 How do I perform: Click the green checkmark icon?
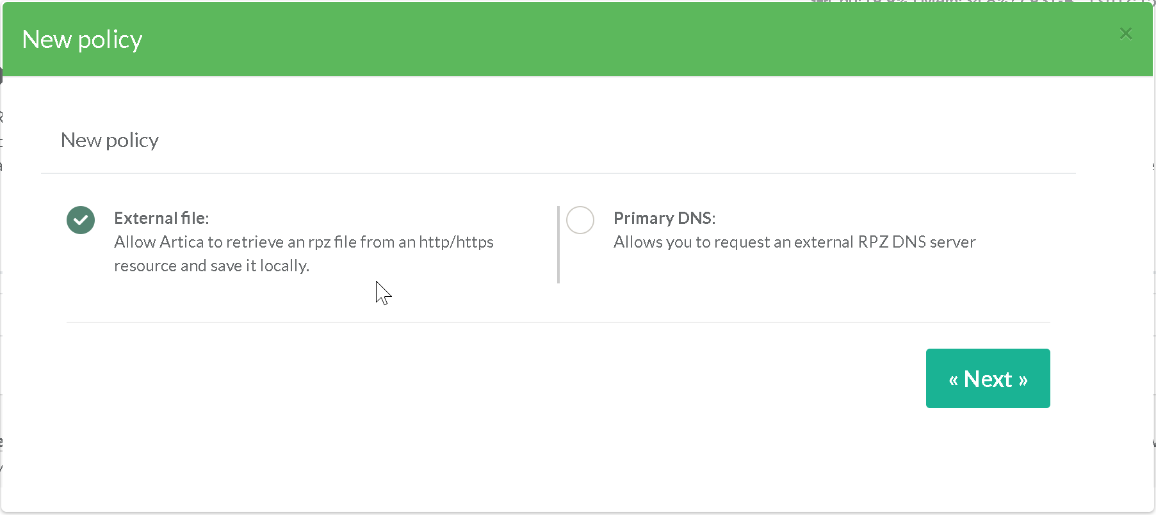click(x=81, y=220)
